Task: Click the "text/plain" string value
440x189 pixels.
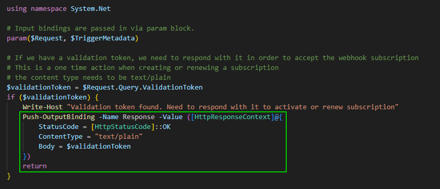Action: (118, 136)
